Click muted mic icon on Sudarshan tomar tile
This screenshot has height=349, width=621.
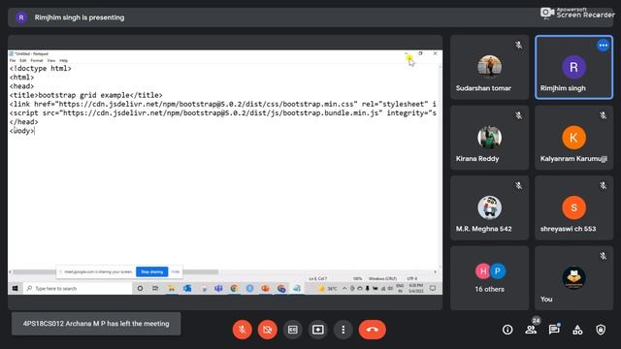point(518,46)
